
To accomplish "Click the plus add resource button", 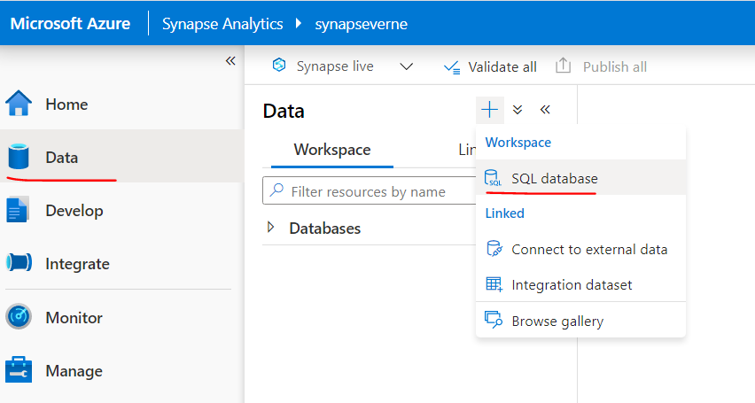I will click(x=490, y=110).
